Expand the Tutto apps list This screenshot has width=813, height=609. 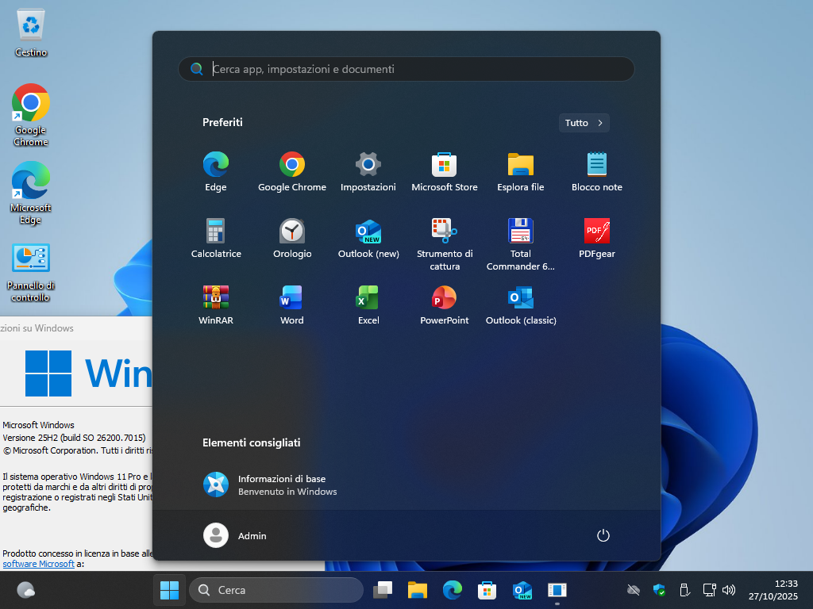584,123
